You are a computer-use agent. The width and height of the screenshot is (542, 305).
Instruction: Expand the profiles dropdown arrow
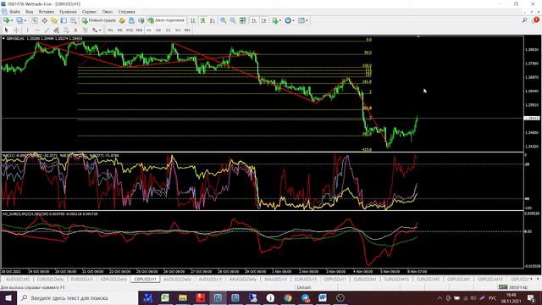(25, 20)
